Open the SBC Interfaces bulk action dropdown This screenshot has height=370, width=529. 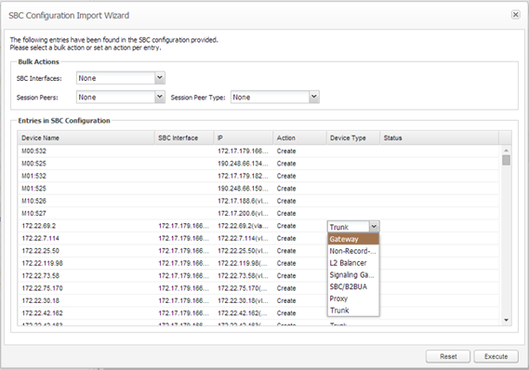[x=160, y=78]
